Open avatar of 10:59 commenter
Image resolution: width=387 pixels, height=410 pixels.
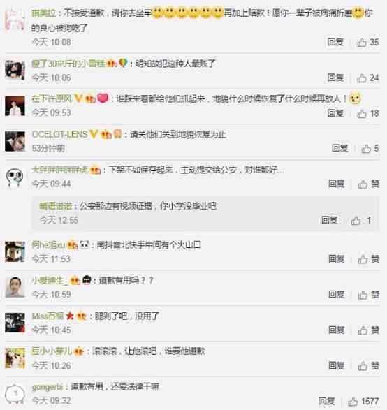(15, 287)
